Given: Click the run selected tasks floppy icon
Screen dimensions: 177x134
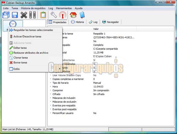Looking at the screenshot, I should pyautogui.click(x=15, y=15).
